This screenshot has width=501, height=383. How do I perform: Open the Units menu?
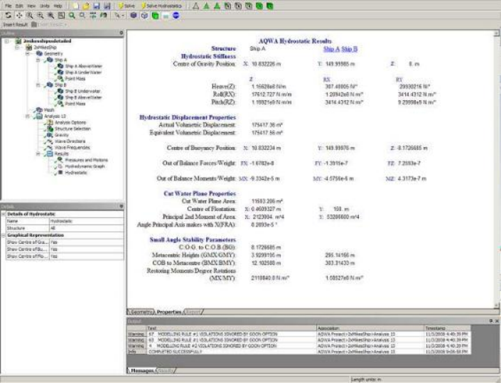[x=44, y=6]
